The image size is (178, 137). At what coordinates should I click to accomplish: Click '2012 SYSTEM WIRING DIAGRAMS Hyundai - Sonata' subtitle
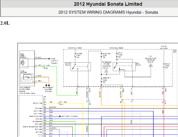(108, 12)
